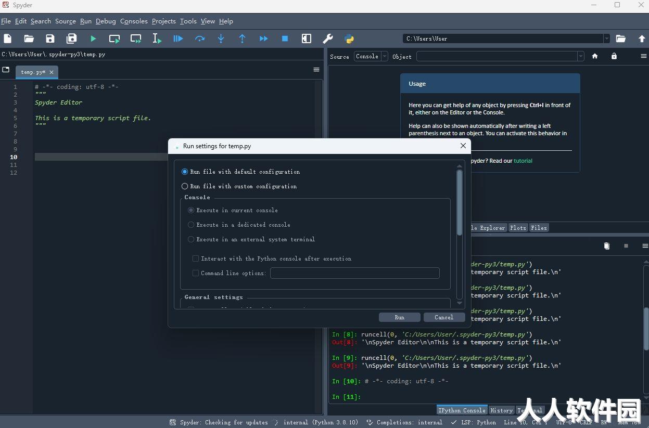Open file using the folder toolbar icon
This screenshot has width=649, height=428.
[x=29, y=38]
